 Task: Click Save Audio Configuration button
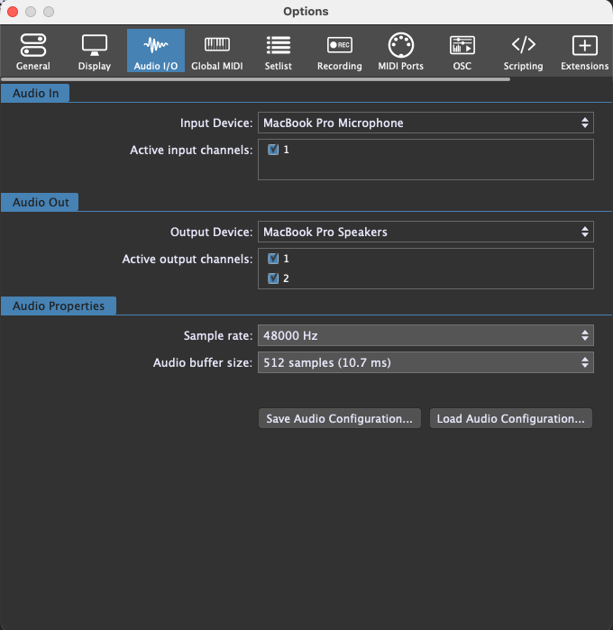[340, 419]
